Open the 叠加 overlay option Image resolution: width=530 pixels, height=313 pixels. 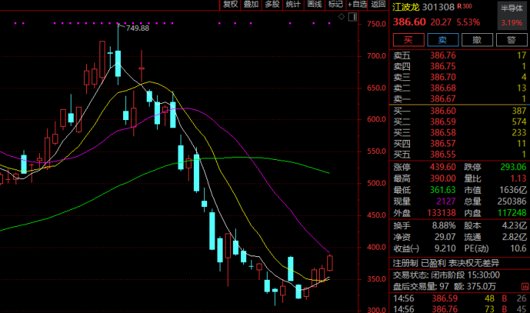point(251,4)
